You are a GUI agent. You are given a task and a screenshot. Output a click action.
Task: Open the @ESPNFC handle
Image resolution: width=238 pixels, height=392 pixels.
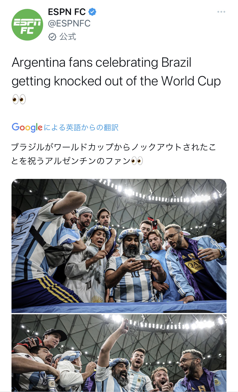pos(69,24)
